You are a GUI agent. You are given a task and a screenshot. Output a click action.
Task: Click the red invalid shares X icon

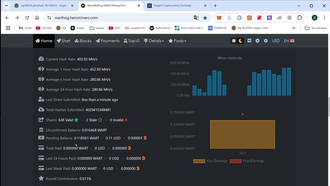(126, 120)
